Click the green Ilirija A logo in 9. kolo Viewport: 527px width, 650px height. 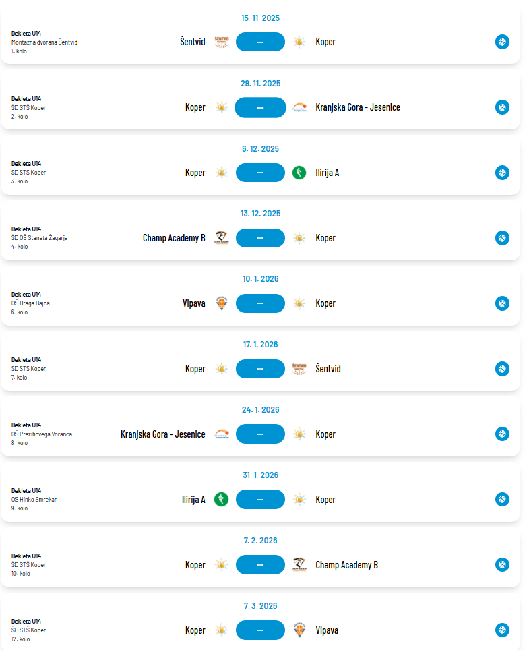[x=221, y=500]
